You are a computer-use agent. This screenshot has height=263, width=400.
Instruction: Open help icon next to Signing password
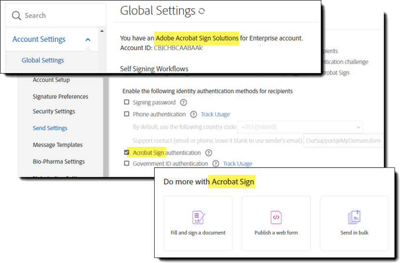(x=184, y=103)
